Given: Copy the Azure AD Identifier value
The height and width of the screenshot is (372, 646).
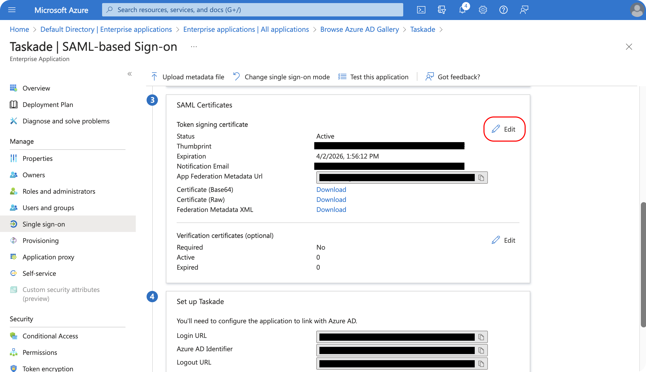Looking at the screenshot, I should click(x=481, y=350).
